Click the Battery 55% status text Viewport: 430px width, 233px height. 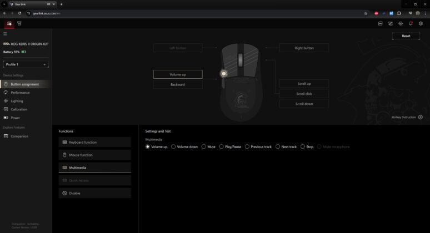coord(11,52)
